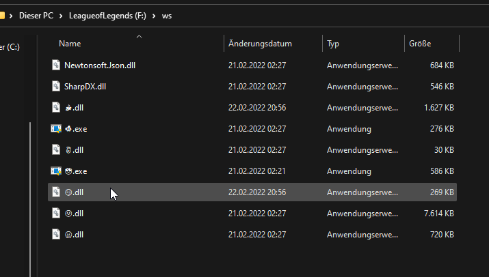Select emoji-named dll sized 720 KB
Screen dimensions: 489x277
(74, 235)
